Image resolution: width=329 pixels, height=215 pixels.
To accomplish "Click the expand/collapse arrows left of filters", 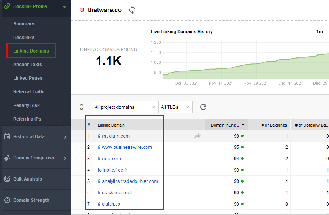I will coord(81,107).
